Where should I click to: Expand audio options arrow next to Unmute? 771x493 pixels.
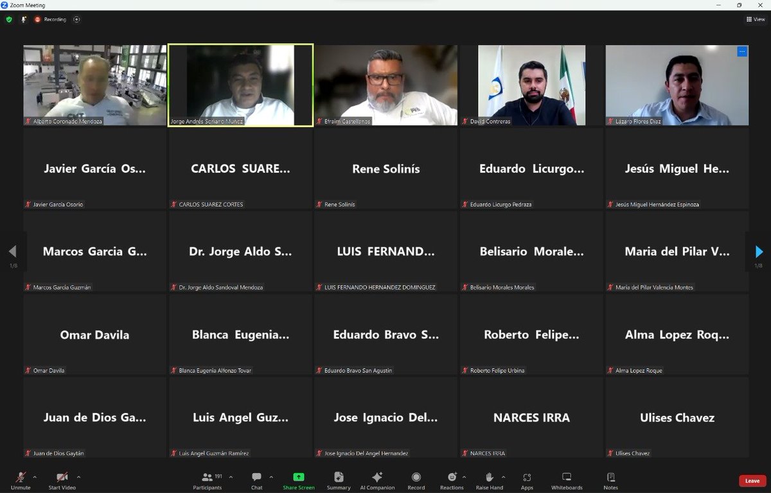(35, 477)
